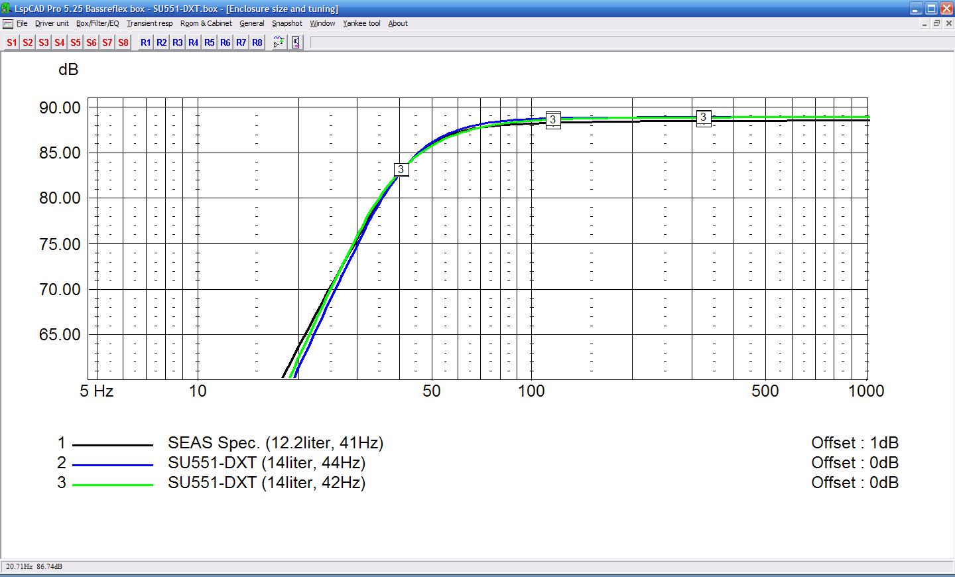The image size is (955, 577).
Task: Click legend text SEAS Spec. (12.2liter, 41Hz)
Action: click(x=276, y=443)
